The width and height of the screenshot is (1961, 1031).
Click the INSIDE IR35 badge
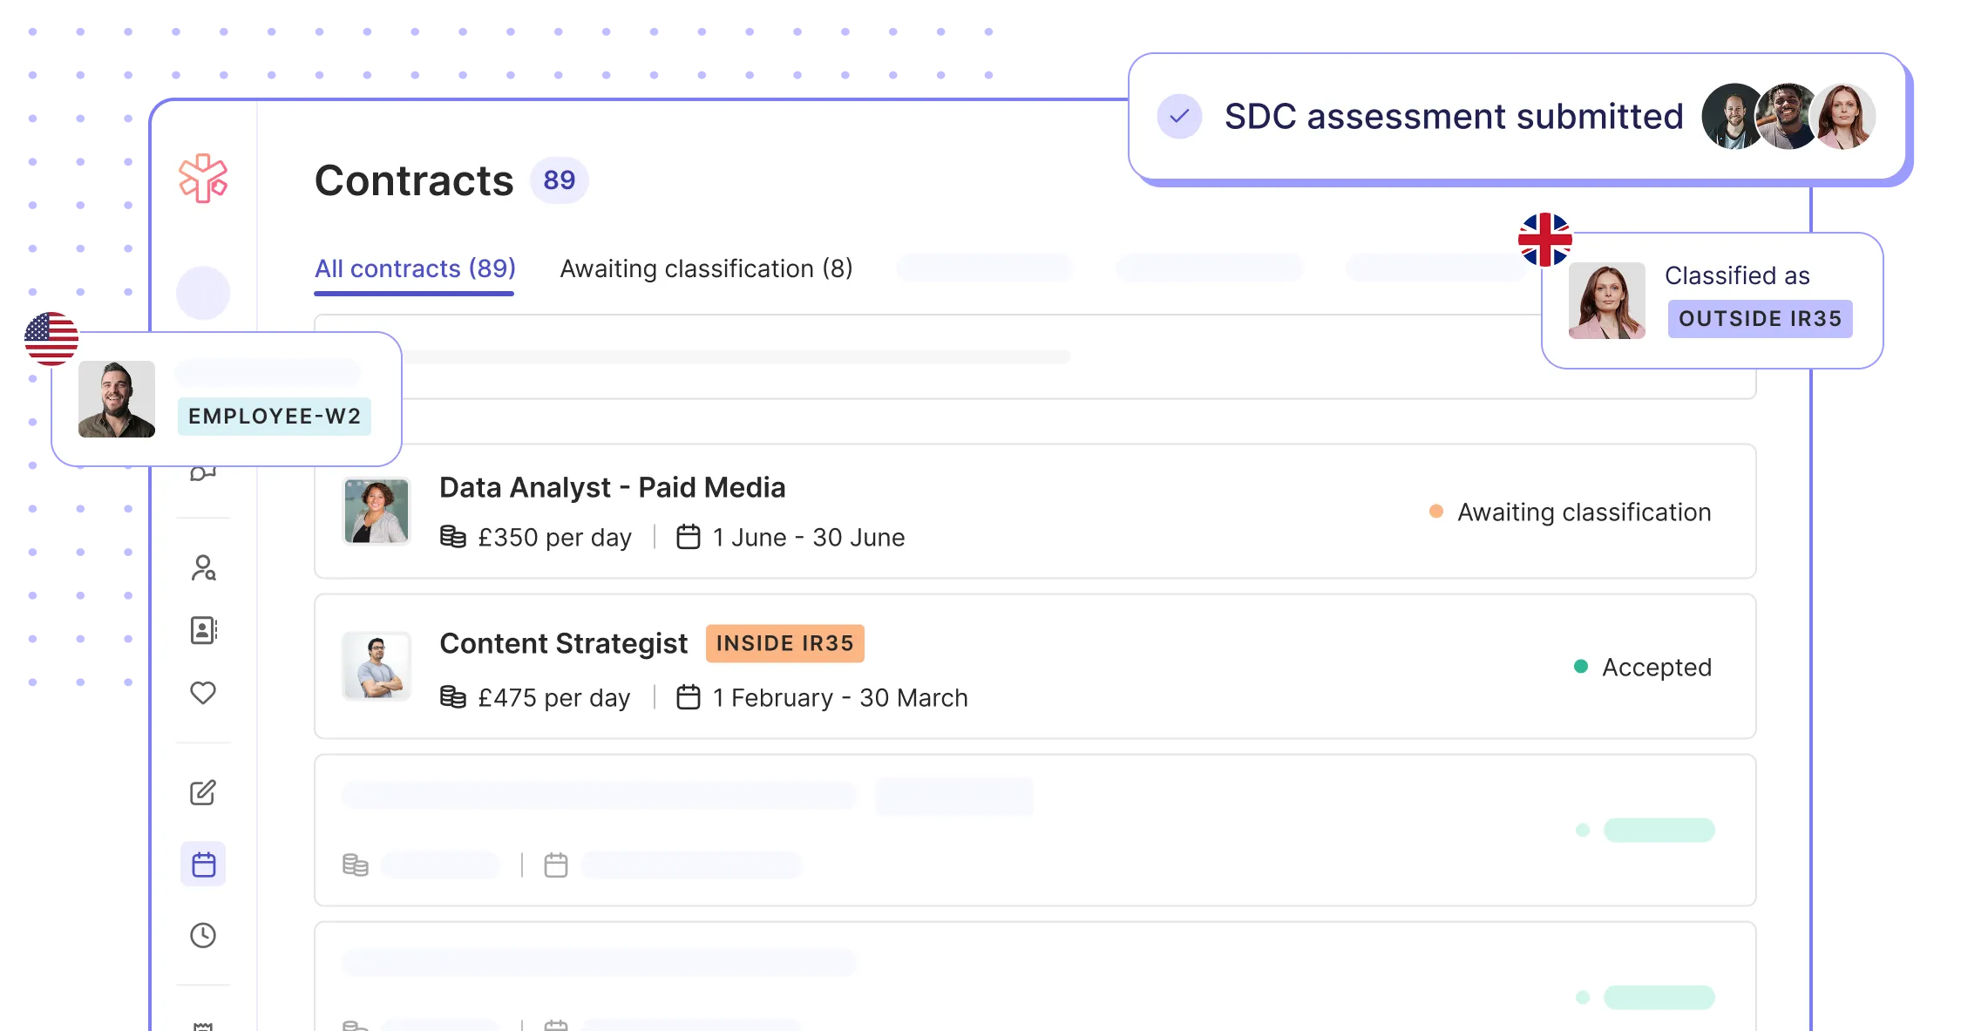coord(784,643)
